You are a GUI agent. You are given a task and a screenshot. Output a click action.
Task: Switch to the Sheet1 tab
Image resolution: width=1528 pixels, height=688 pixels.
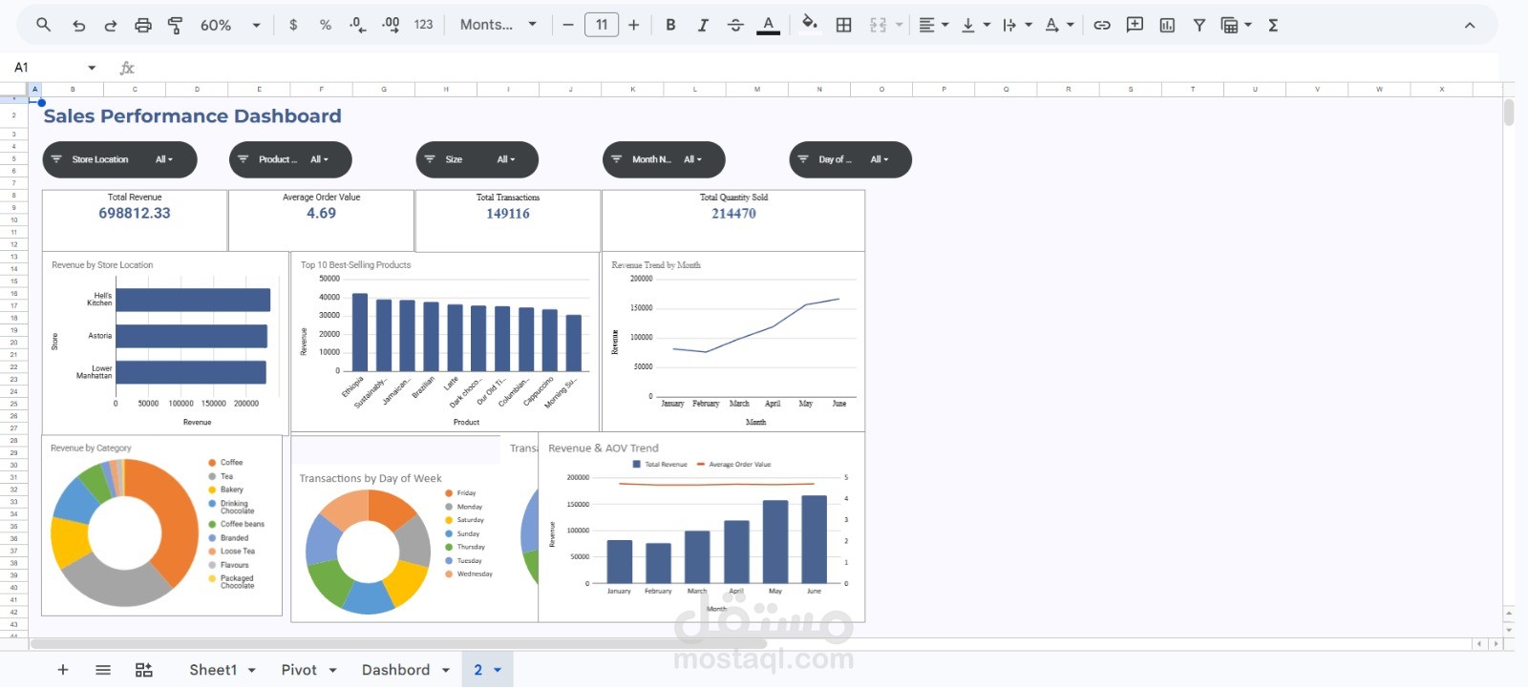point(213,670)
